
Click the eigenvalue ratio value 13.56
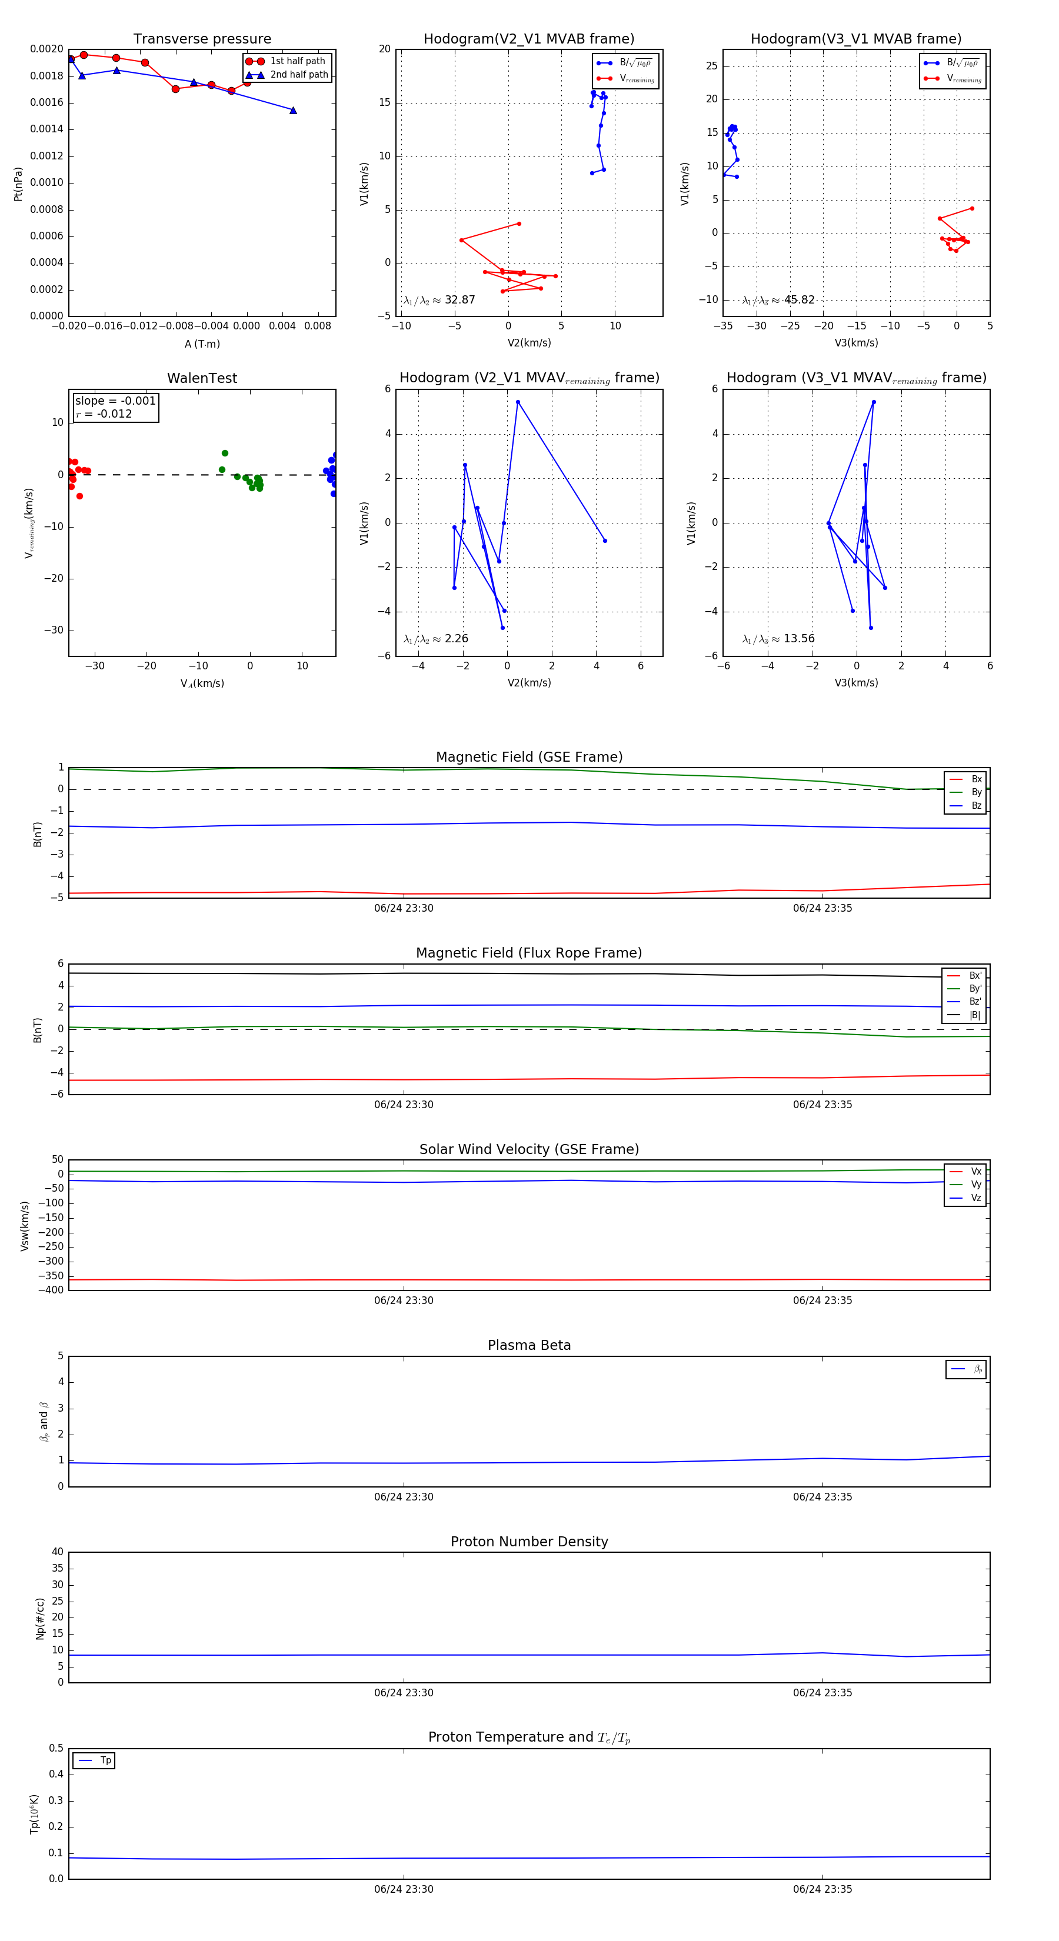pos(799,639)
